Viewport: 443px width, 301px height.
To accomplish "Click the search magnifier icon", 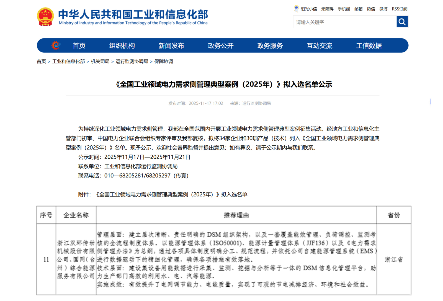I will [x=402, y=22].
